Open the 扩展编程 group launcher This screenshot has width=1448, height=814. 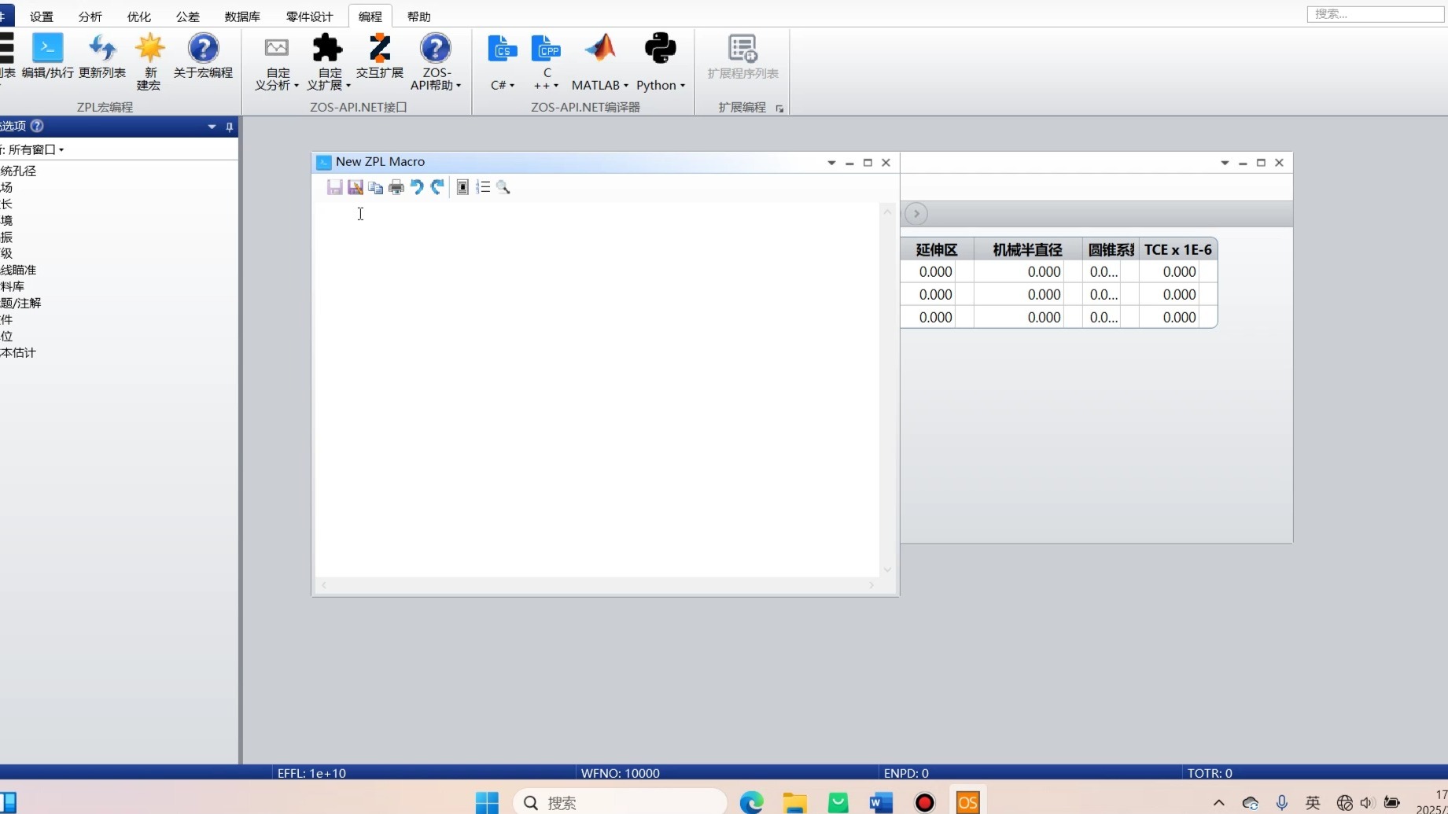coord(779,109)
